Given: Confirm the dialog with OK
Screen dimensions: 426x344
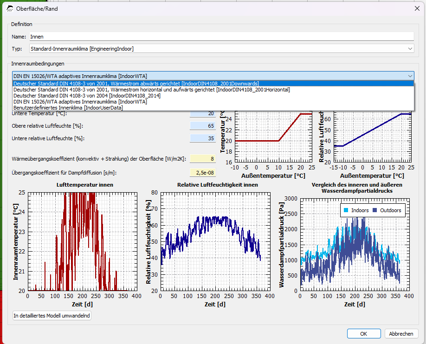Looking at the screenshot, I should (x=364, y=334).
